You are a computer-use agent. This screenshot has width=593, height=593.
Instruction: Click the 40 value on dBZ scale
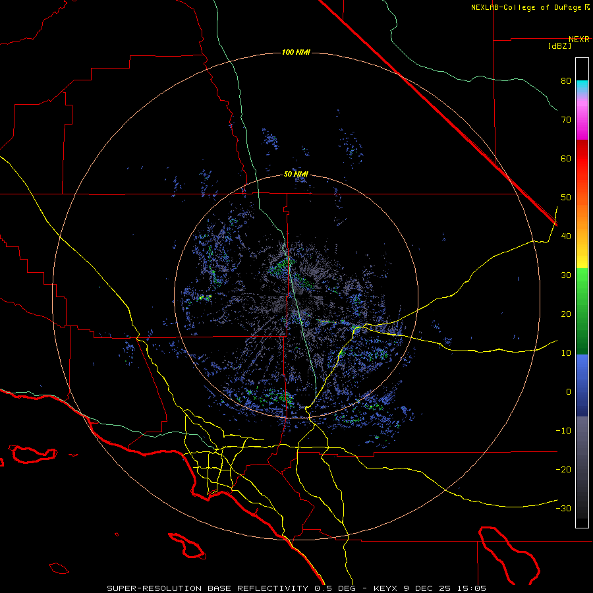[x=566, y=237]
